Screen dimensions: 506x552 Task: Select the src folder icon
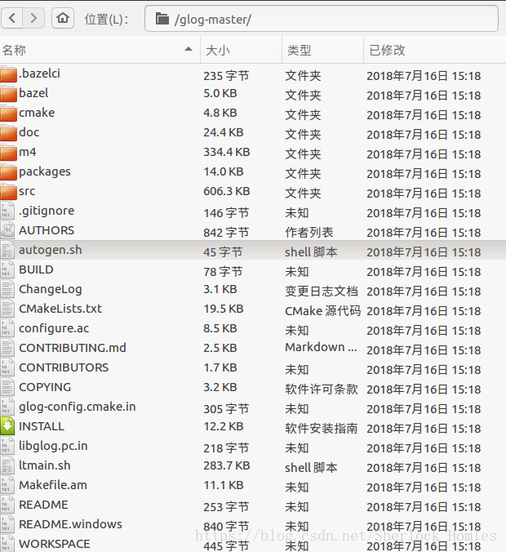8,192
